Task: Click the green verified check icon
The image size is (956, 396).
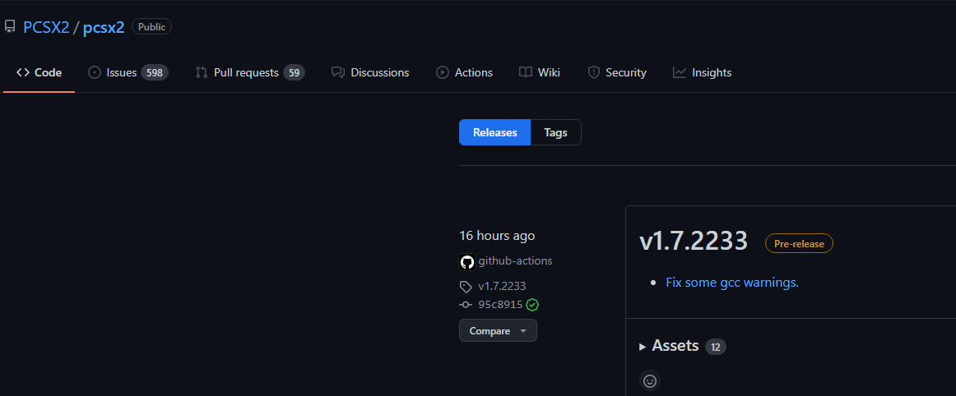Action: [x=532, y=305]
